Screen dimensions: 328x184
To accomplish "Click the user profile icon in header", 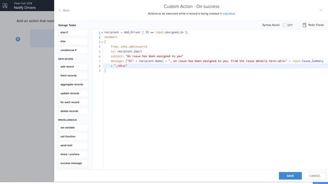I will pyautogui.click(x=5, y=6).
